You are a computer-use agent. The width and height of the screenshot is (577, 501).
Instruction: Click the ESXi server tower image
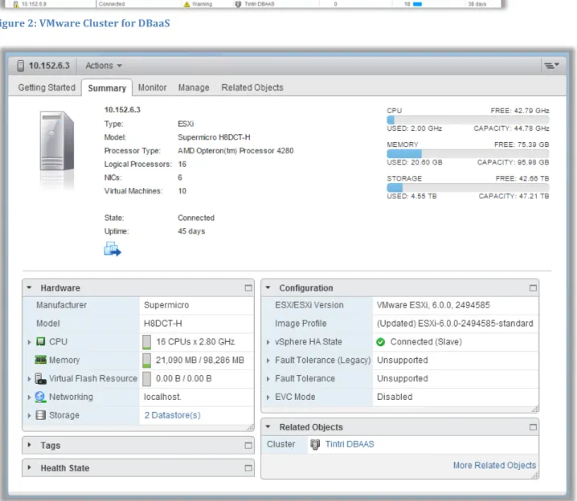pyautogui.click(x=57, y=141)
